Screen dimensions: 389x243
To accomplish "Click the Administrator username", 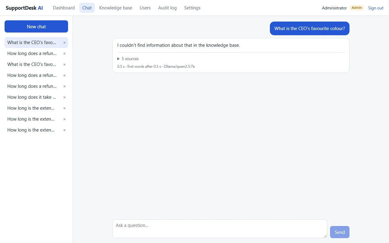I will click(334, 8).
